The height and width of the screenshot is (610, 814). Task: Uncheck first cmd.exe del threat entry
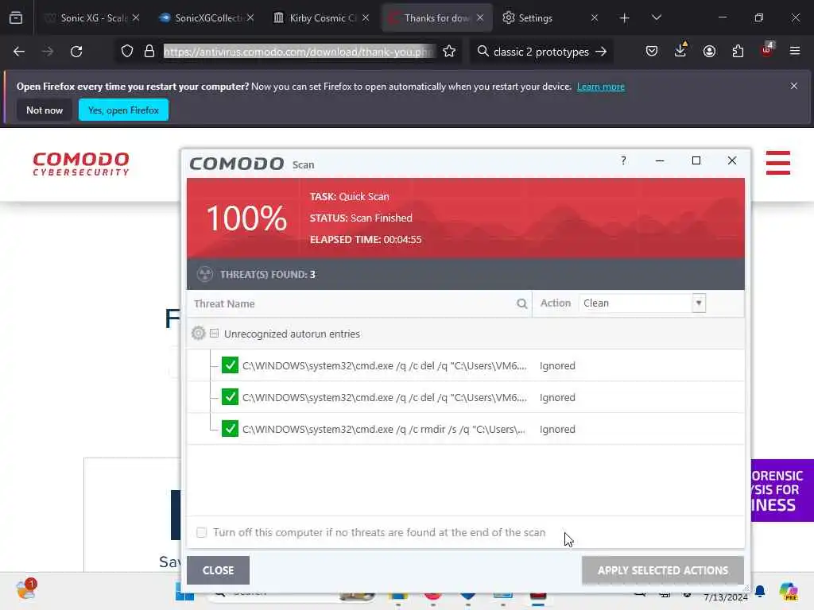click(230, 365)
